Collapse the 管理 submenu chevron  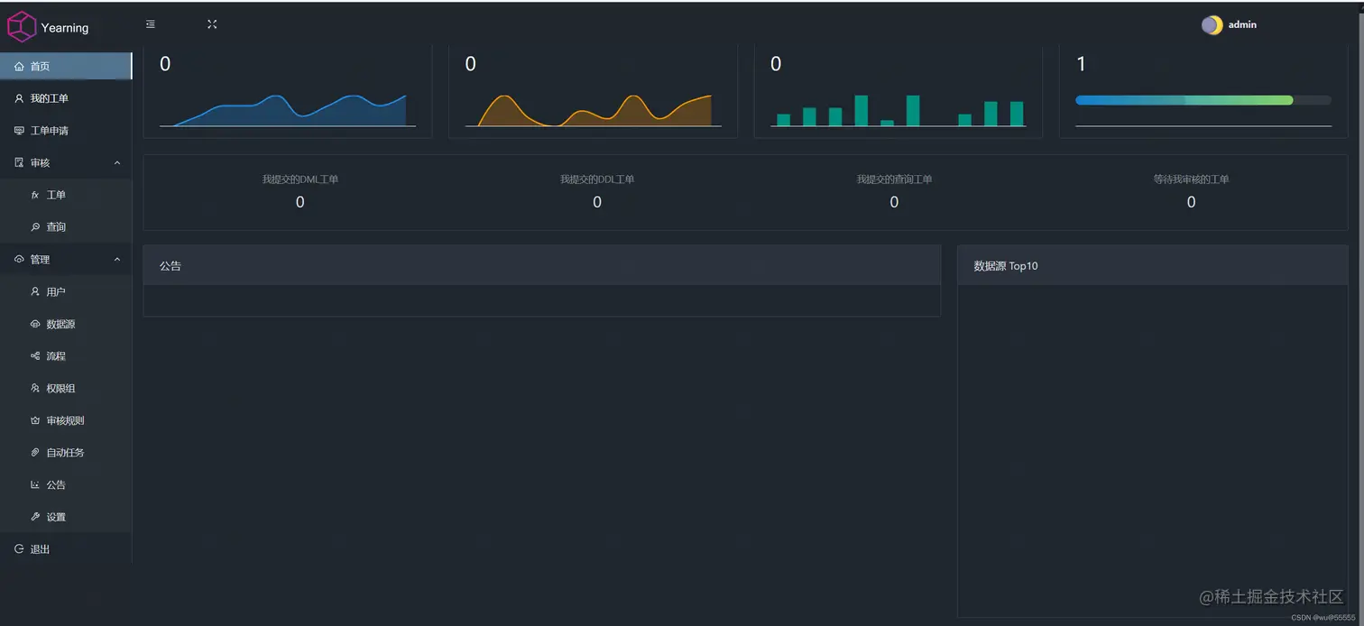[x=116, y=260]
